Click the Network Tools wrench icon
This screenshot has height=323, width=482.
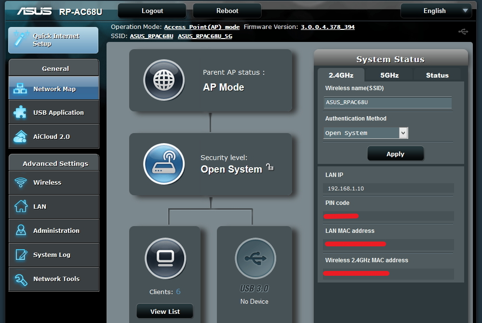(x=21, y=279)
